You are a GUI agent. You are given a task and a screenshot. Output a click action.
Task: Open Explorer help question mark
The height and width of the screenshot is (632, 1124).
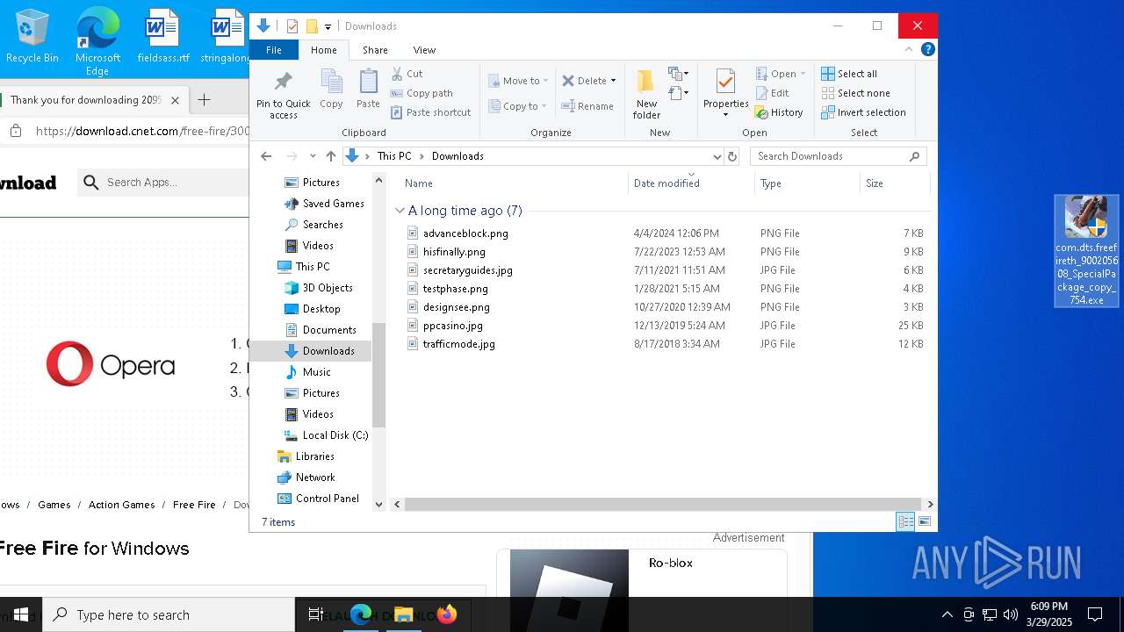(x=927, y=49)
